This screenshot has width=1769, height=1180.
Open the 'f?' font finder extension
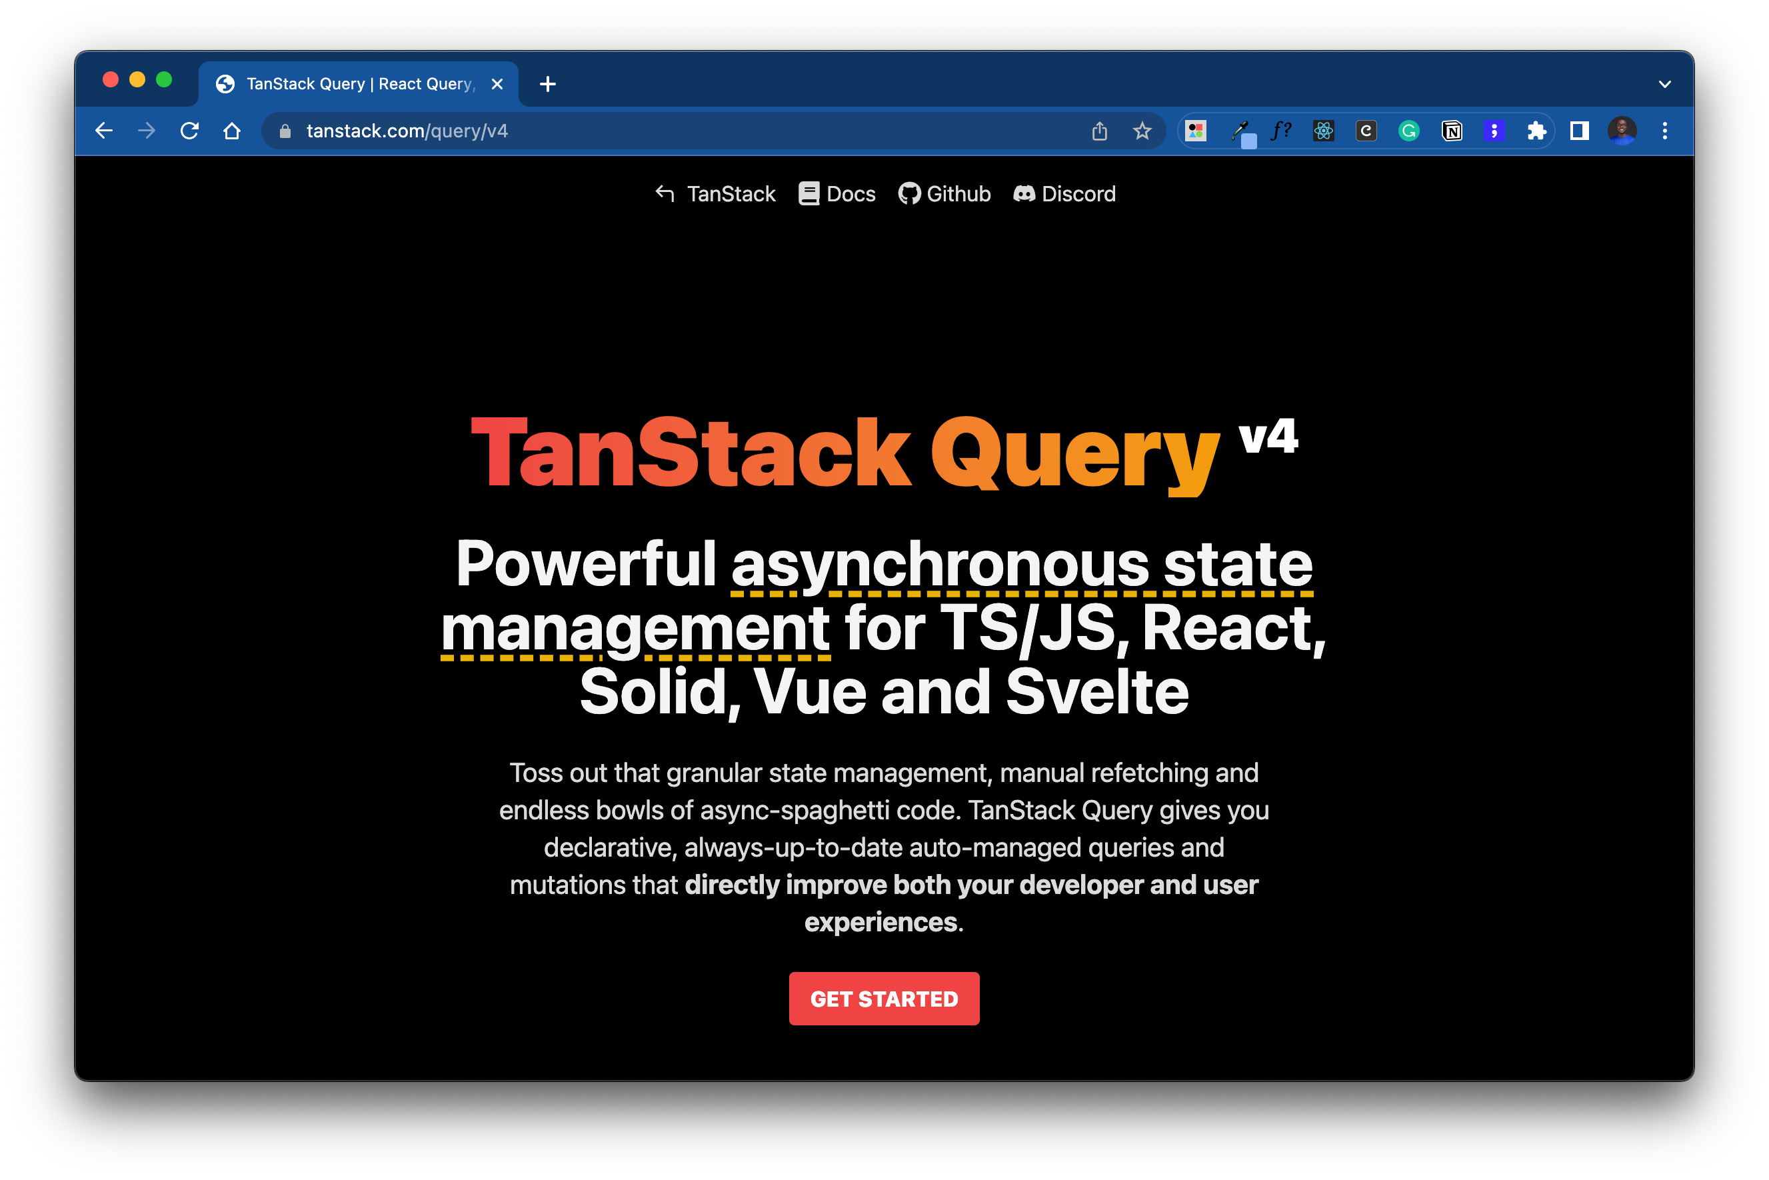[x=1280, y=131]
